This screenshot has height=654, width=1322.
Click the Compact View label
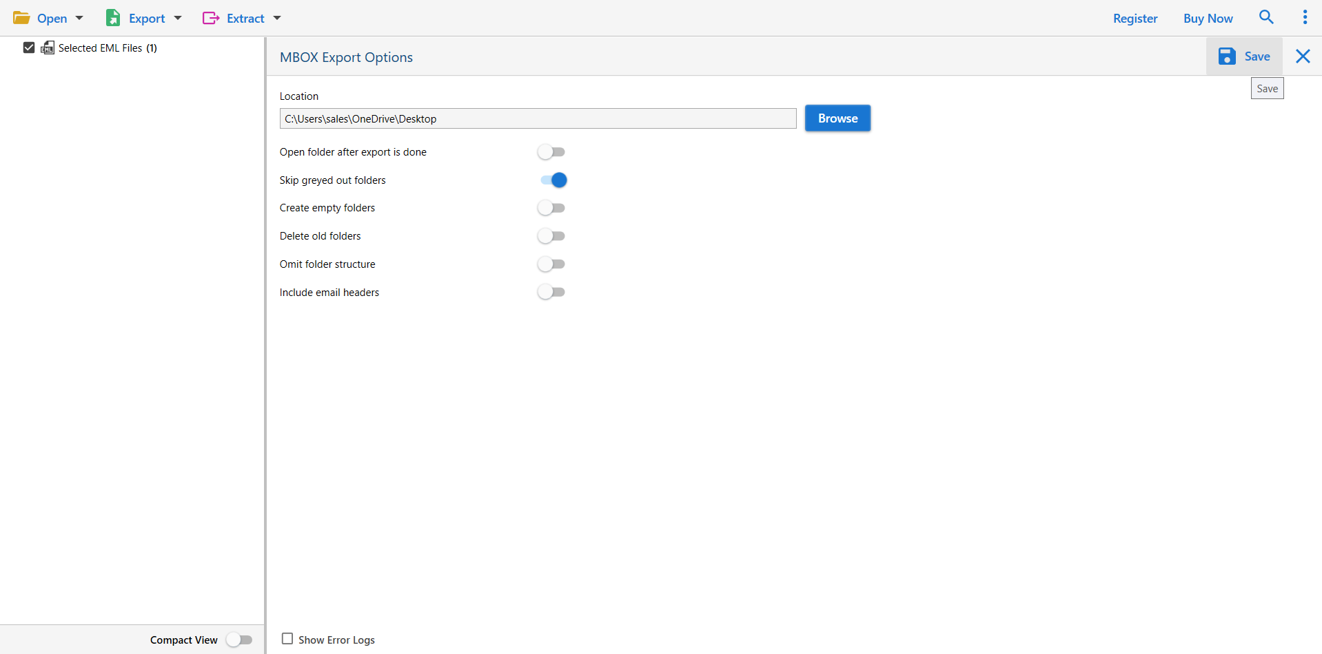pyautogui.click(x=184, y=640)
